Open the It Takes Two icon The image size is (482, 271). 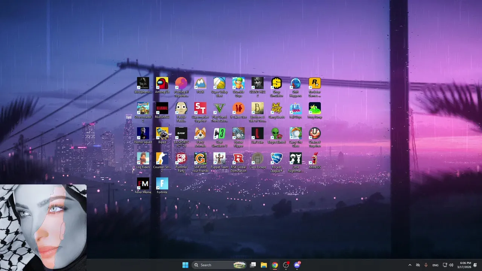pos(238,111)
